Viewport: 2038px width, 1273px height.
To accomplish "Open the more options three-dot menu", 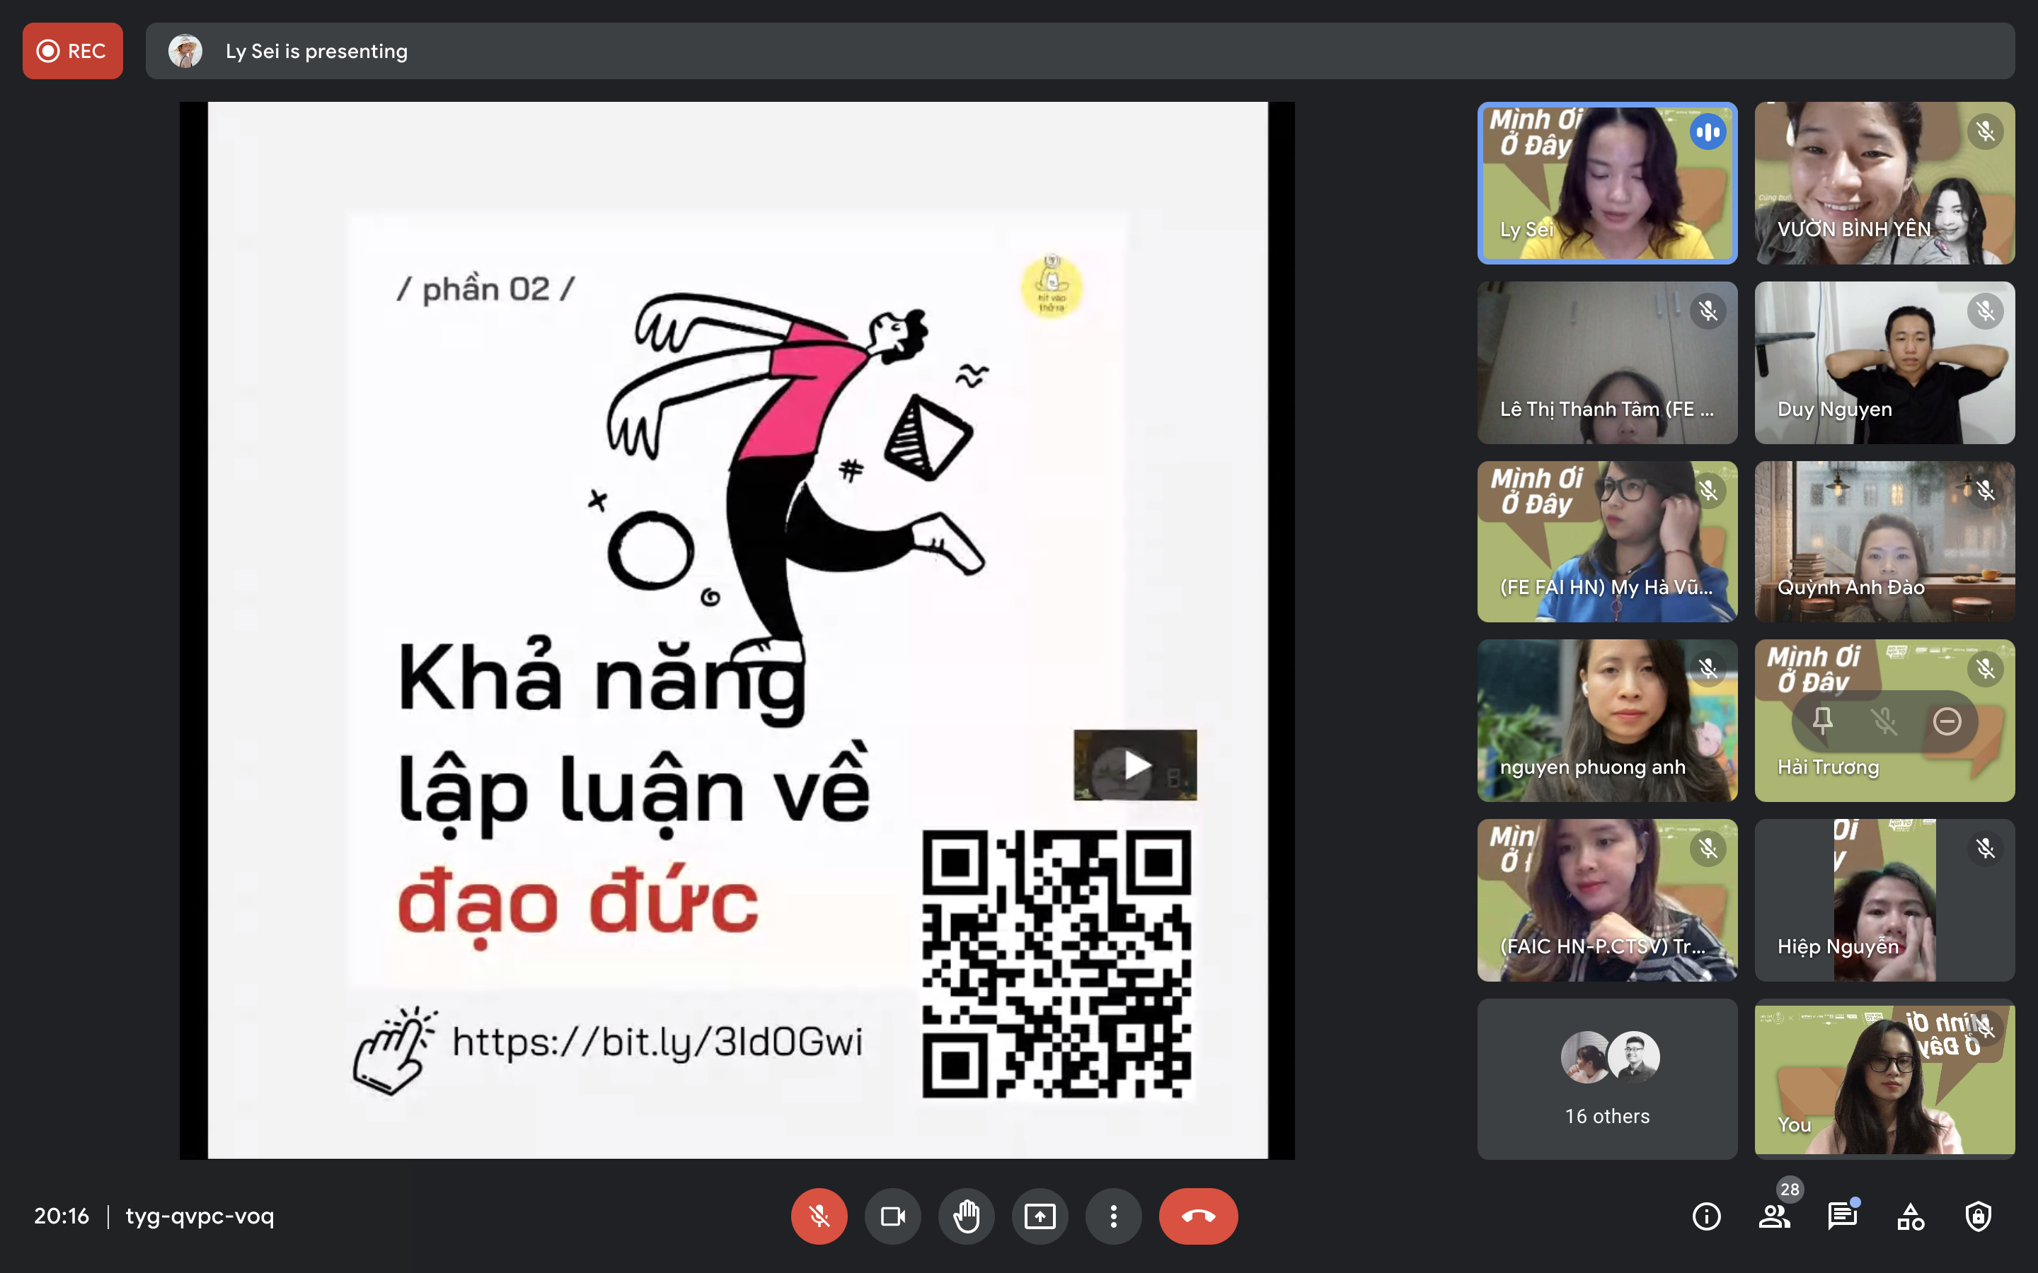I will (x=1113, y=1216).
